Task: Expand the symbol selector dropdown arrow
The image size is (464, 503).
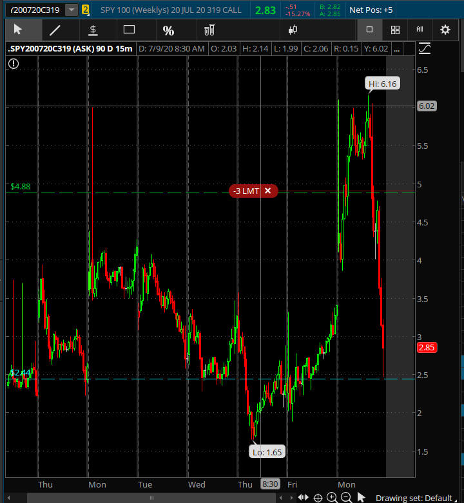Action: pos(71,10)
